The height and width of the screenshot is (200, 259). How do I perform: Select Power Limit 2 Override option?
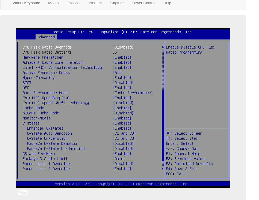46,169
